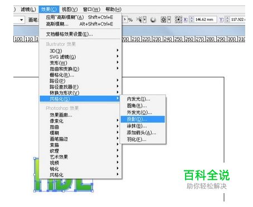Expand the 艺术效果 submenu
253x207 pixels.
click(80, 157)
